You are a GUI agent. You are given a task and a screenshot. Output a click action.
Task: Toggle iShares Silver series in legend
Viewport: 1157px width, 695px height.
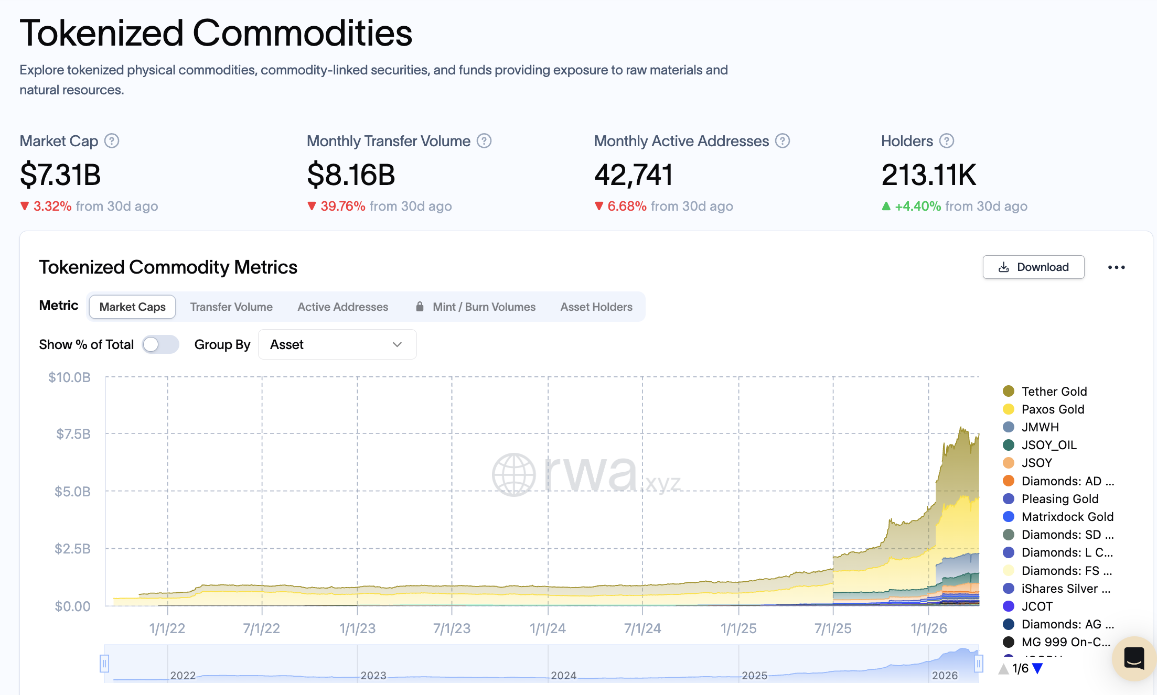(x=1056, y=589)
